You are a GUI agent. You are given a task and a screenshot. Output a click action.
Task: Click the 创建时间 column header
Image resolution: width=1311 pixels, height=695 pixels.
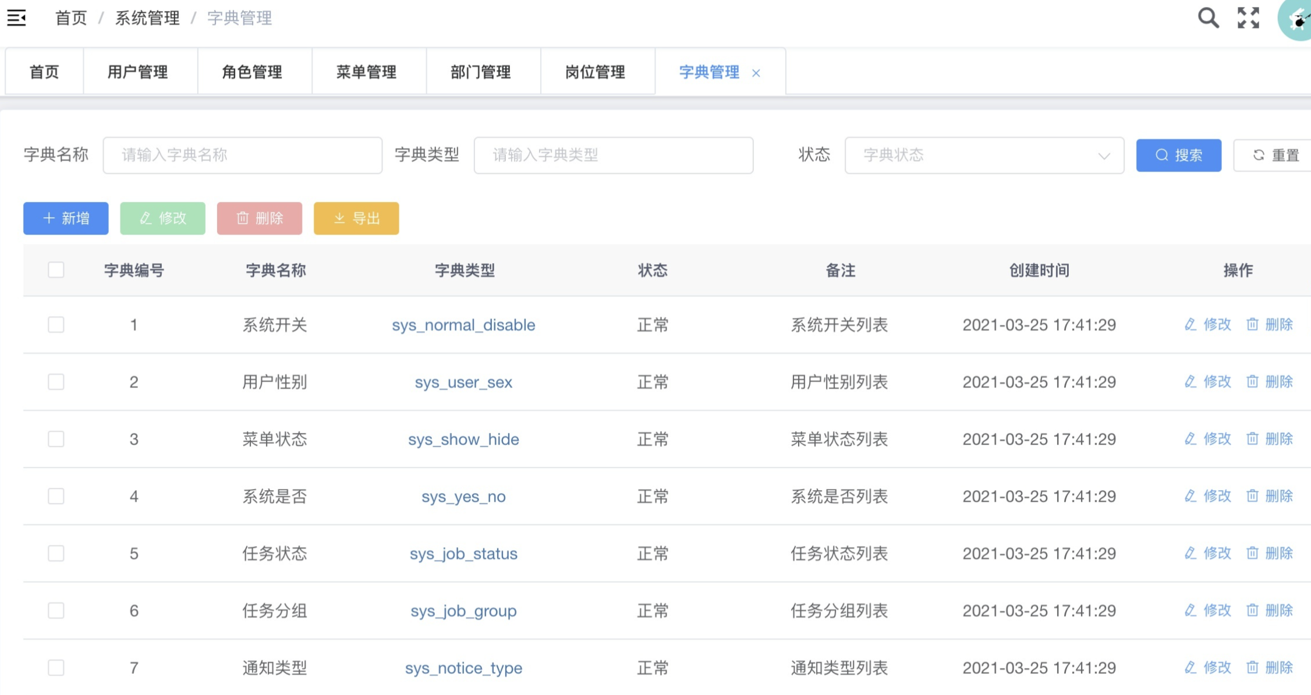[x=1039, y=270]
